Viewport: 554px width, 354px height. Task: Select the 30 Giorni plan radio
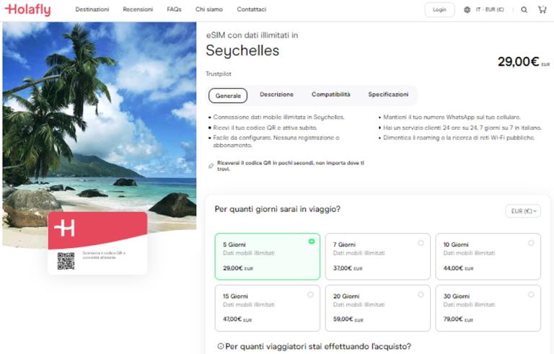point(531,294)
